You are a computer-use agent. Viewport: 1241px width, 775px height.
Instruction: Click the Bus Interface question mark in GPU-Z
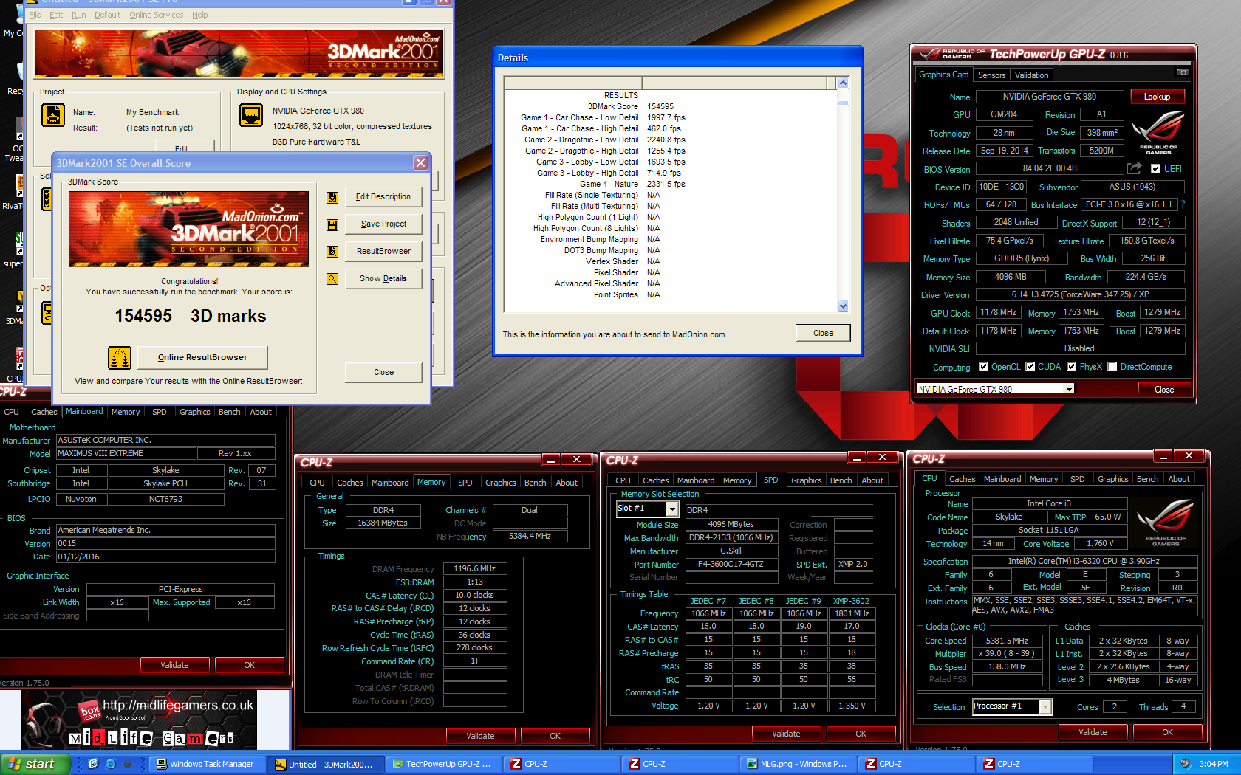coord(1183,204)
